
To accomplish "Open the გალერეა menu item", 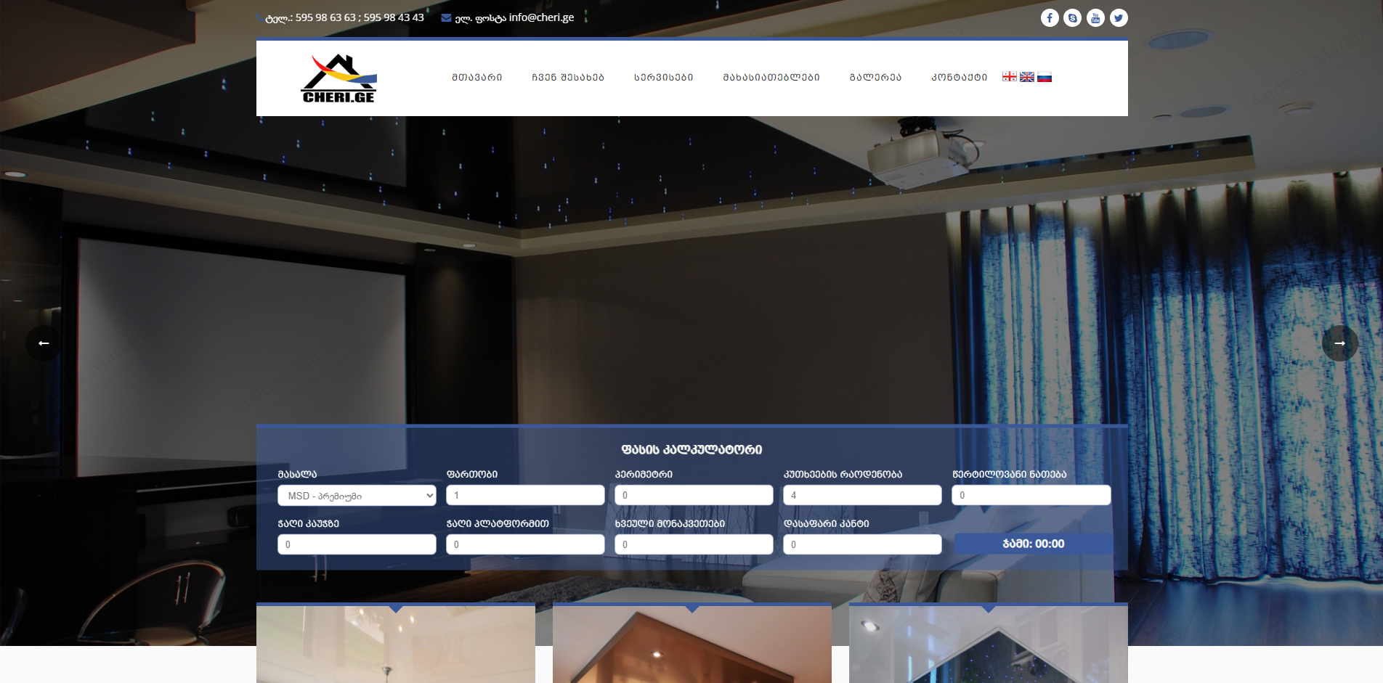I will 875,78.
